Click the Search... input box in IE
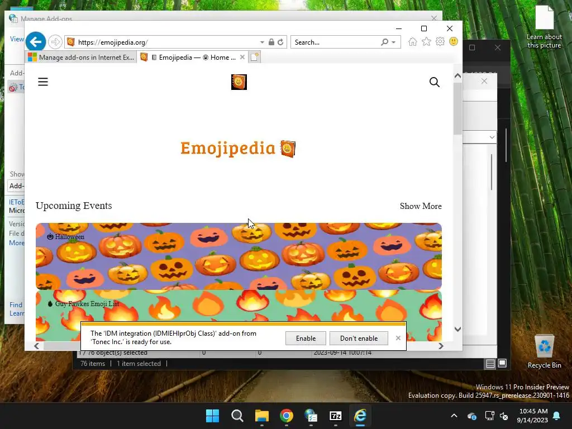 (x=336, y=42)
